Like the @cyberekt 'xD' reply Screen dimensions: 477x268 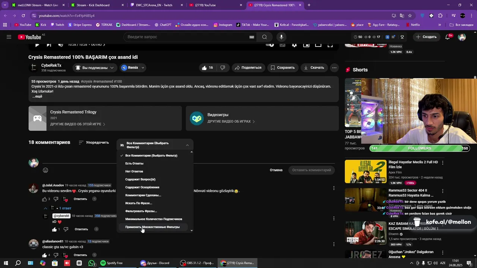54,229
